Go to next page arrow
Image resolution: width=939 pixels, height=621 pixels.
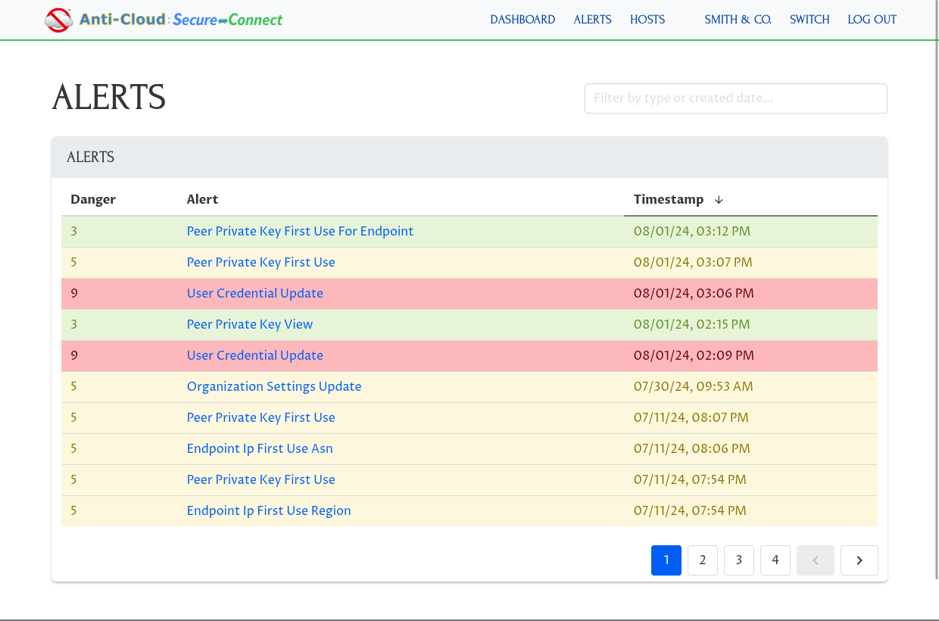[x=859, y=560]
